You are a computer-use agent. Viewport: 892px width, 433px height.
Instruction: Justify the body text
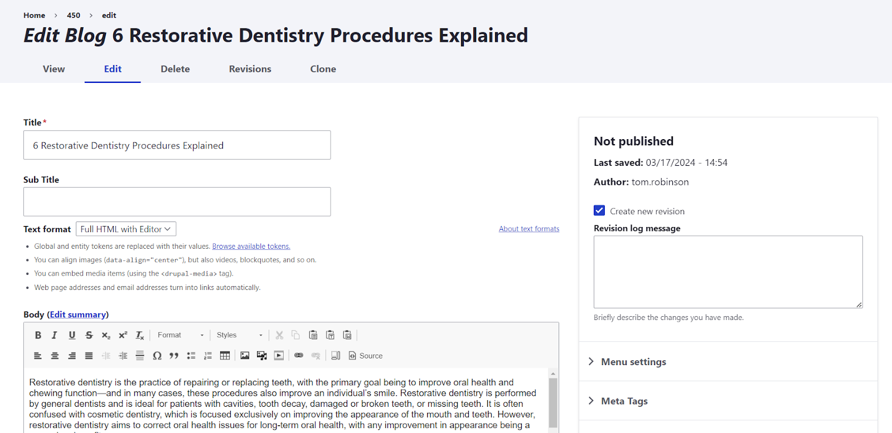pyautogui.click(x=89, y=356)
